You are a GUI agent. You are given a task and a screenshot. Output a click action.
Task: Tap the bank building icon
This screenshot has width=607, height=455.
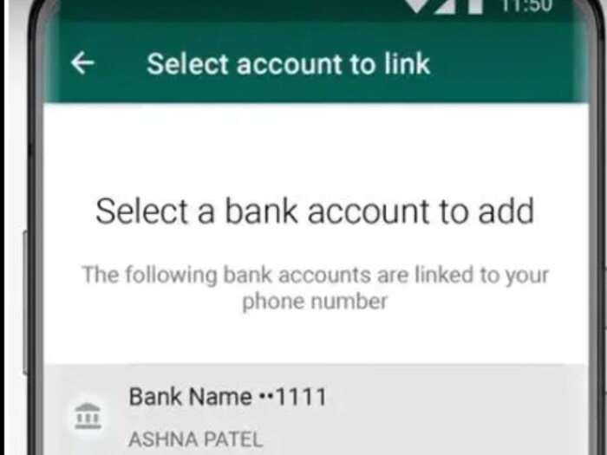pos(88,416)
